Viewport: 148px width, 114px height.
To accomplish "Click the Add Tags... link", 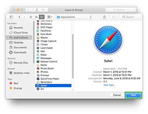I will (109, 85).
